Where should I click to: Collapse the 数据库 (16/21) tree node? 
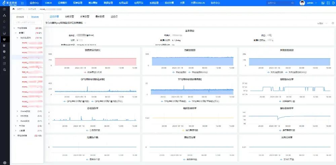(16, 33)
